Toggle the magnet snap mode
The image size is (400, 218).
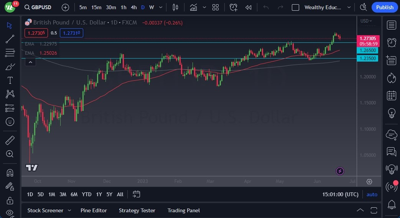click(x=10, y=172)
